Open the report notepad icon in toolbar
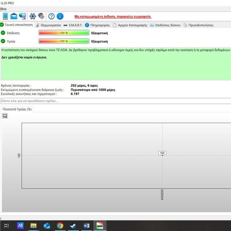This screenshot has width=231, height=231. pyautogui.click(x=5, y=16)
